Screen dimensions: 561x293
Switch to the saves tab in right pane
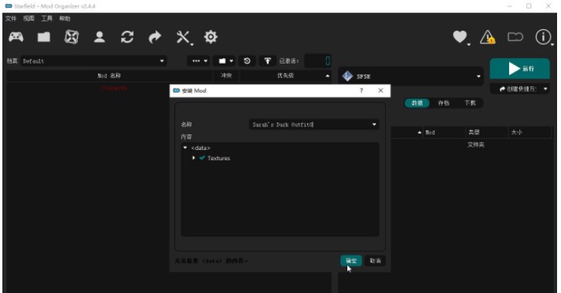444,103
